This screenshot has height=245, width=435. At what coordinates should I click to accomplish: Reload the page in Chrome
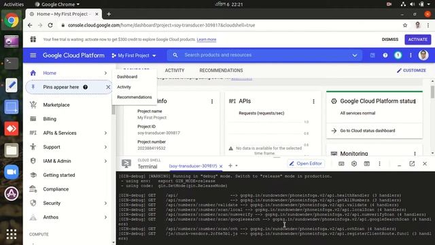[50, 25]
